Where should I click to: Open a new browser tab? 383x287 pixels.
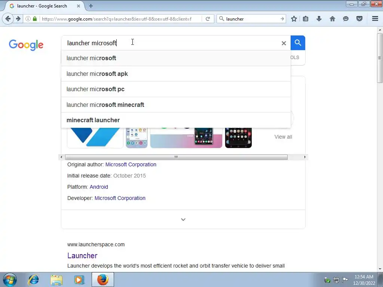pyautogui.click(x=91, y=6)
